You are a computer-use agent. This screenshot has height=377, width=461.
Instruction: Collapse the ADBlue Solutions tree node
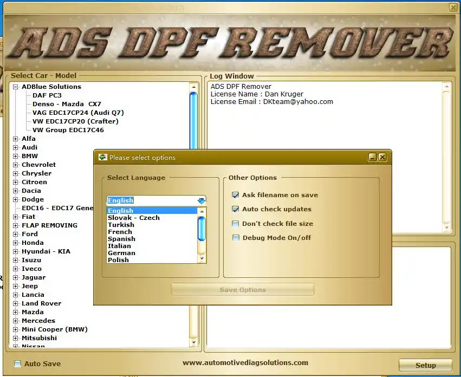coord(15,87)
